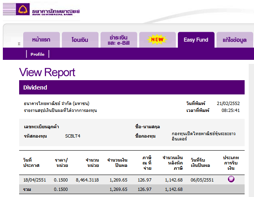Click the วันที่ประกาศ column header
Viewport: 254px width, 197px height.
[x=31, y=163]
